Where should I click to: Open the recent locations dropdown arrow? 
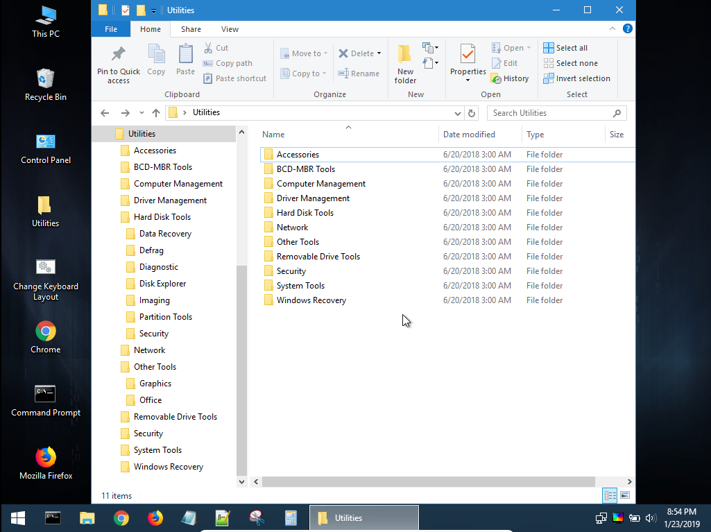142,113
